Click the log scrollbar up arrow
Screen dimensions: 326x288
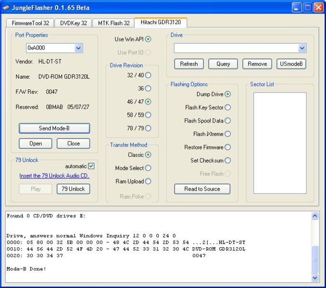pos(315,216)
